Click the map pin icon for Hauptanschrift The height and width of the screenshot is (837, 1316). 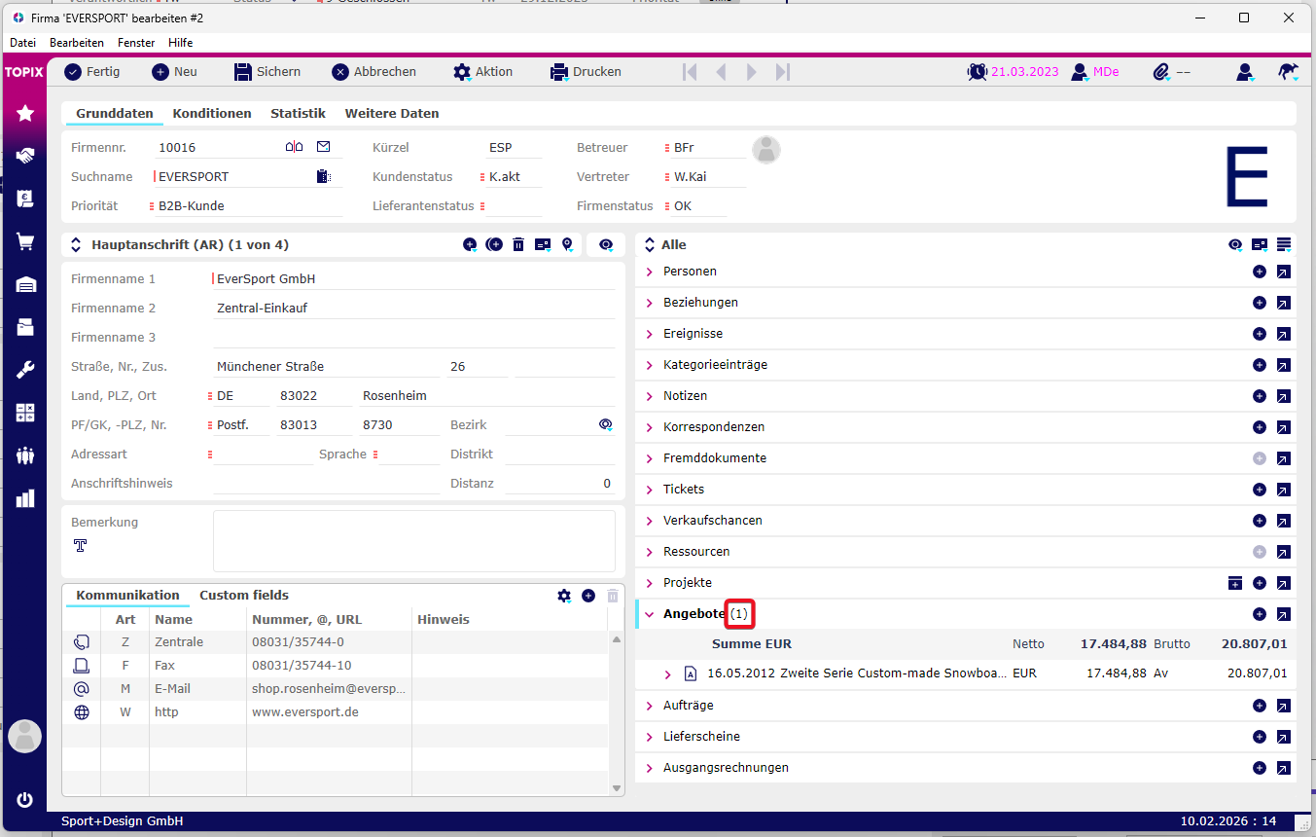coord(567,245)
